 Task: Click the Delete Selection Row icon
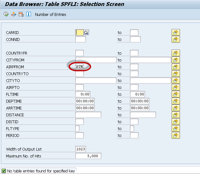21,14
